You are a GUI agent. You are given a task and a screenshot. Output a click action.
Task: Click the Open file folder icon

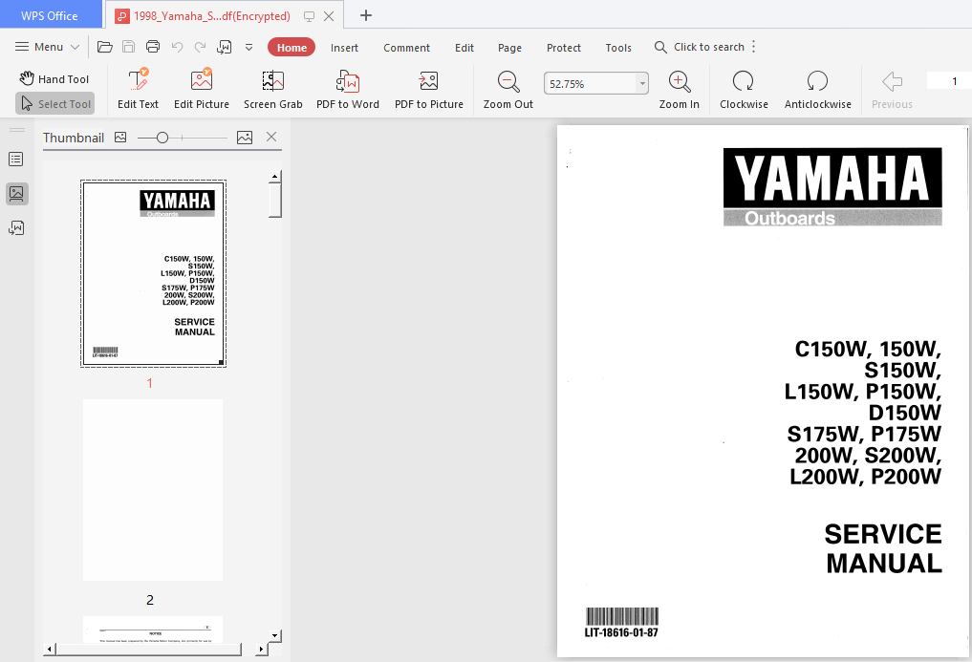pos(105,47)
